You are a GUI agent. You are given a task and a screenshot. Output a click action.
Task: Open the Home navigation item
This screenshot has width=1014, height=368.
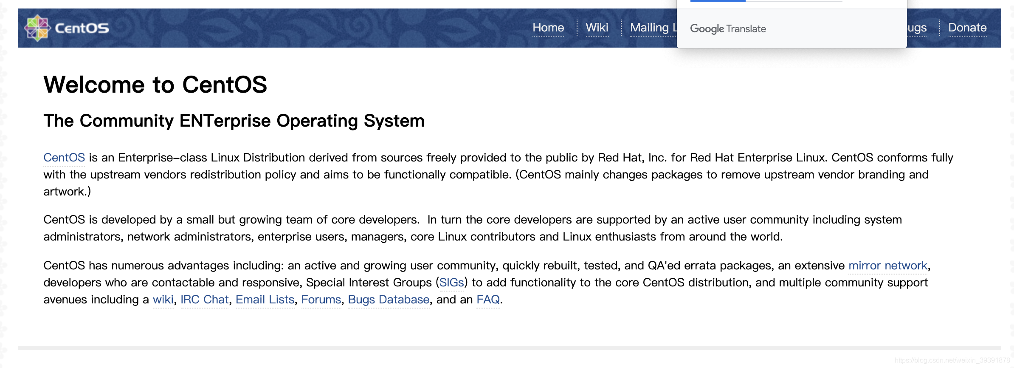click(x=548, y=28)
